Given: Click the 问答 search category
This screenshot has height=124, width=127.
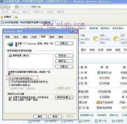Looking at the screenshot, I should (101, 50).
